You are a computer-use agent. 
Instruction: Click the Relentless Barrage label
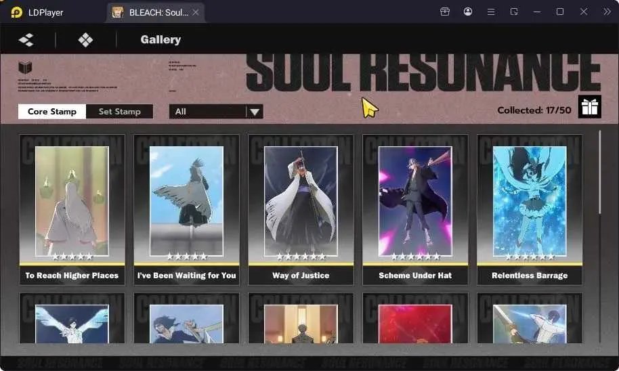pyautogui.click(x=530, y=276)
